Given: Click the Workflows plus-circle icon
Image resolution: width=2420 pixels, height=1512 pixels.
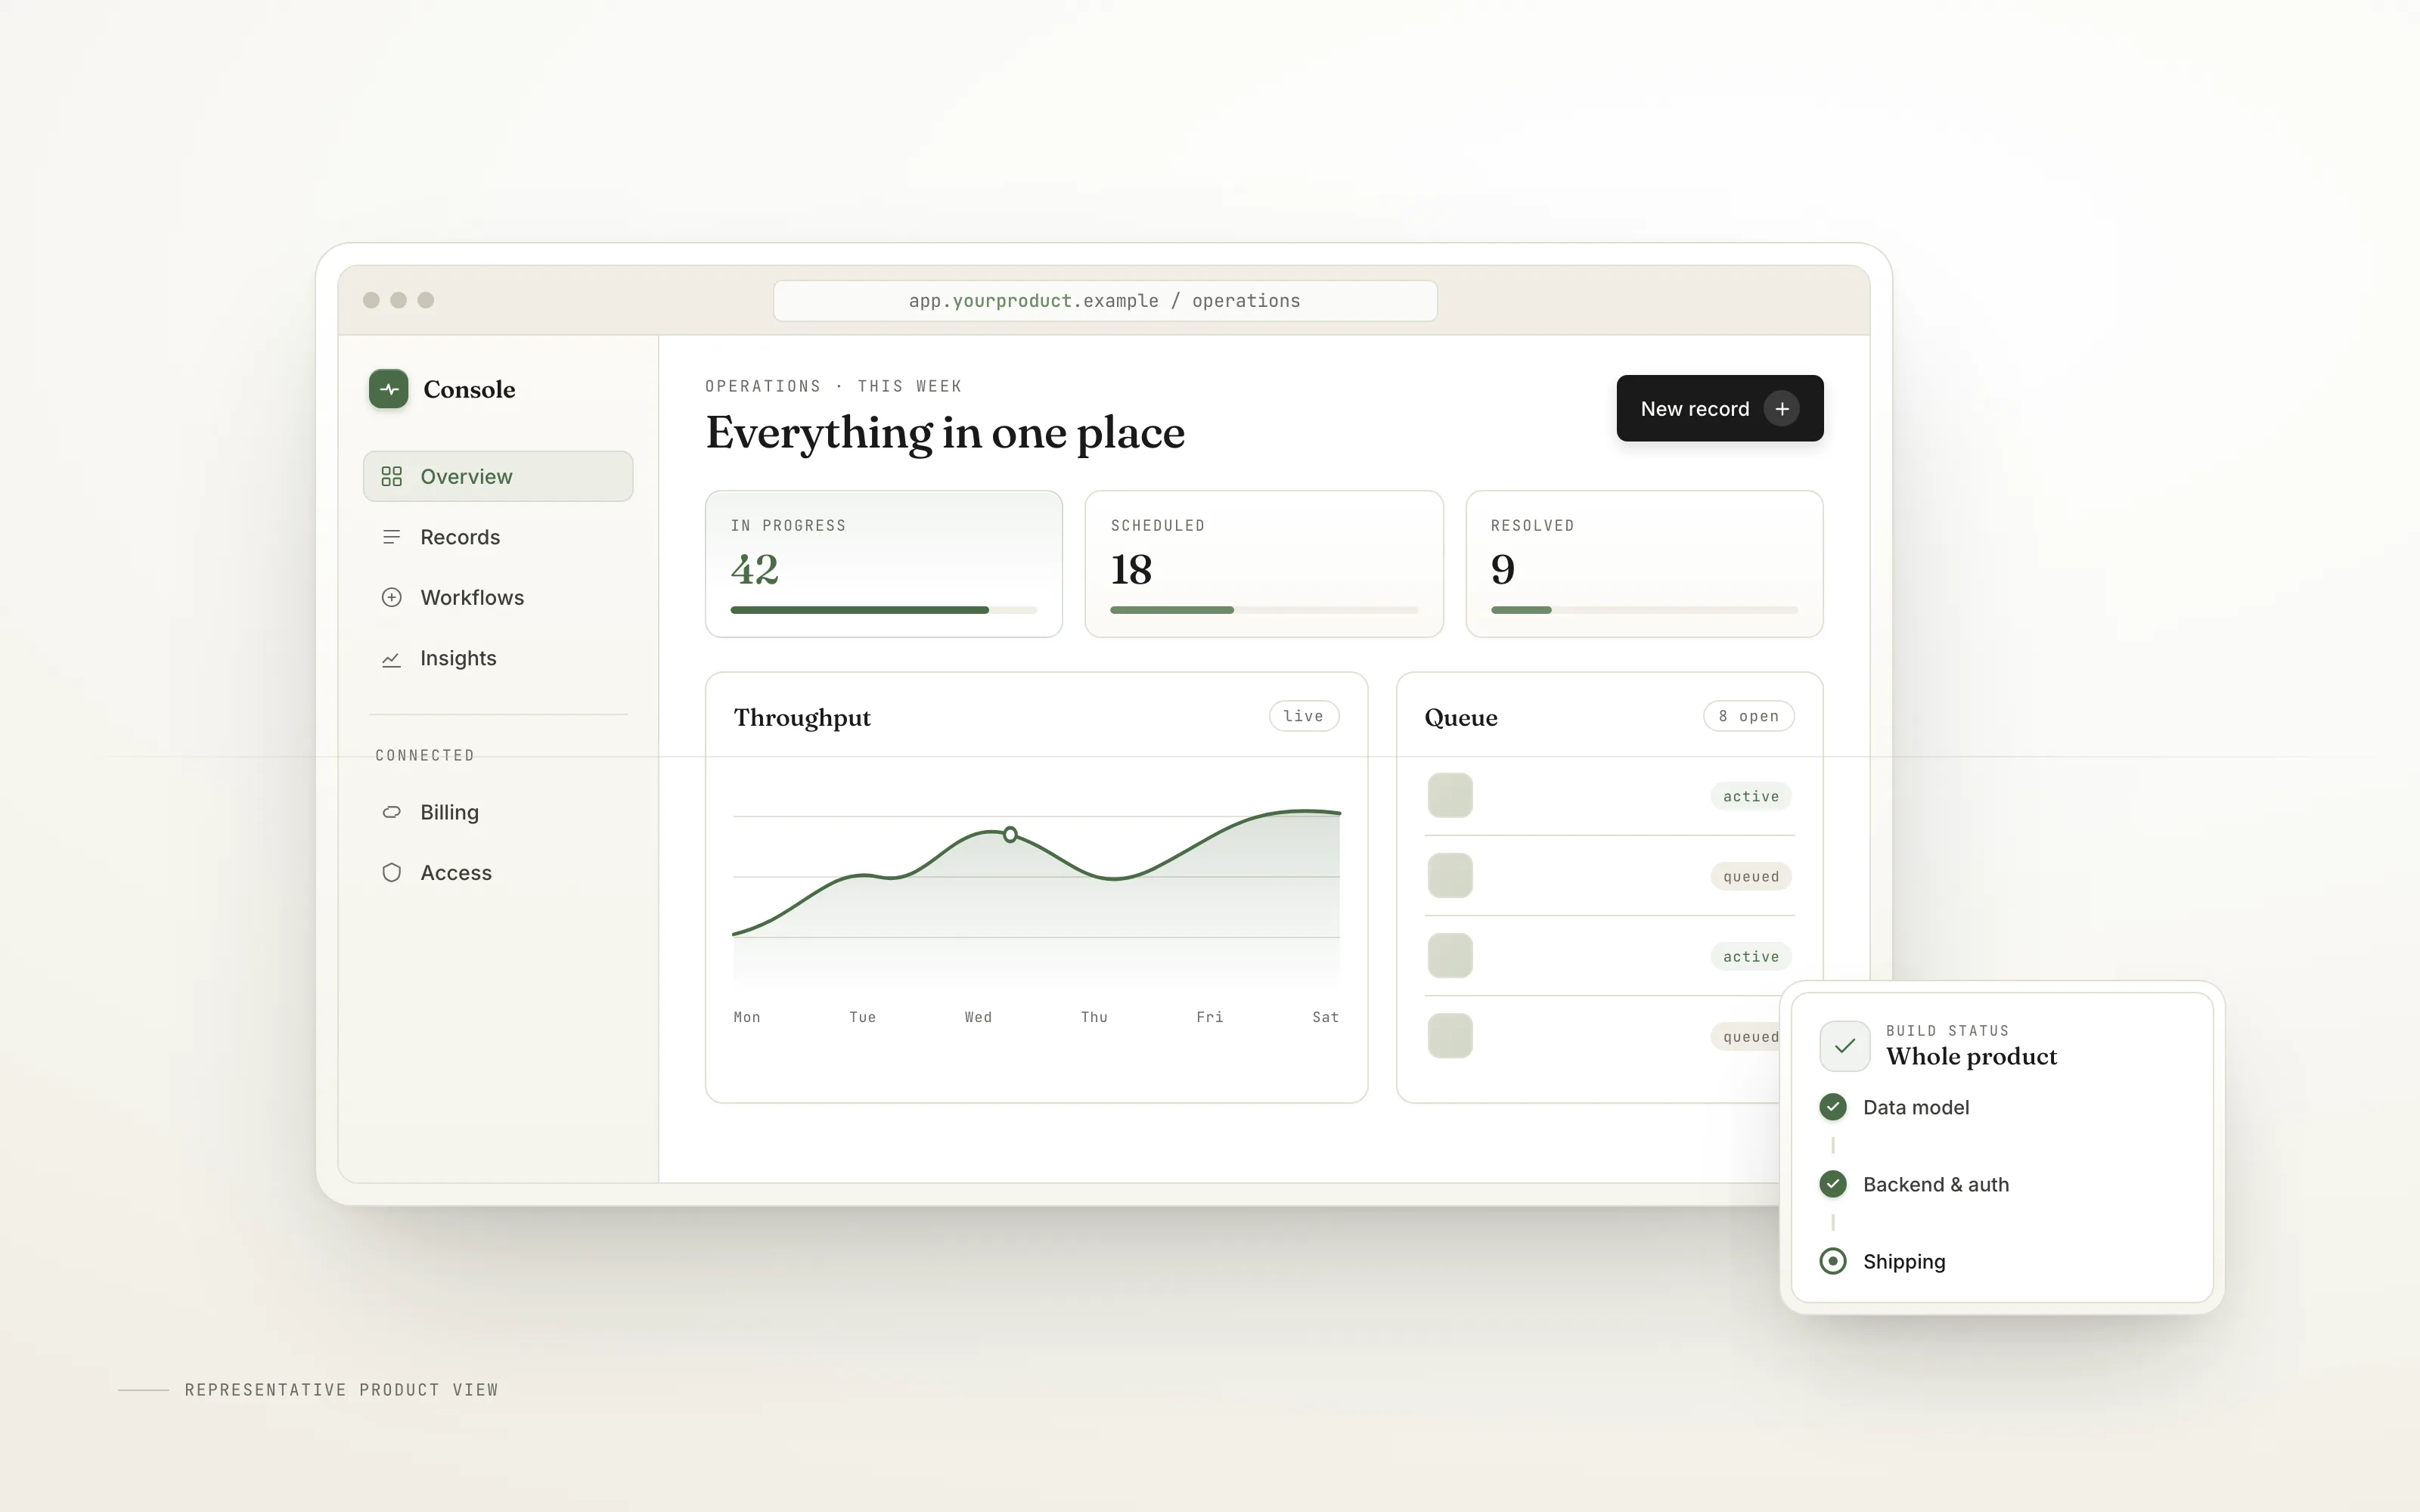Looking at the screenshot, I should coord(392,597).
